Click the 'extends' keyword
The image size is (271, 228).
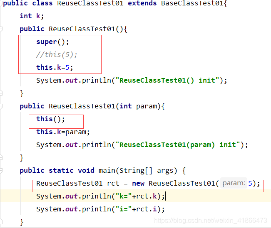[x=142, y=3]
